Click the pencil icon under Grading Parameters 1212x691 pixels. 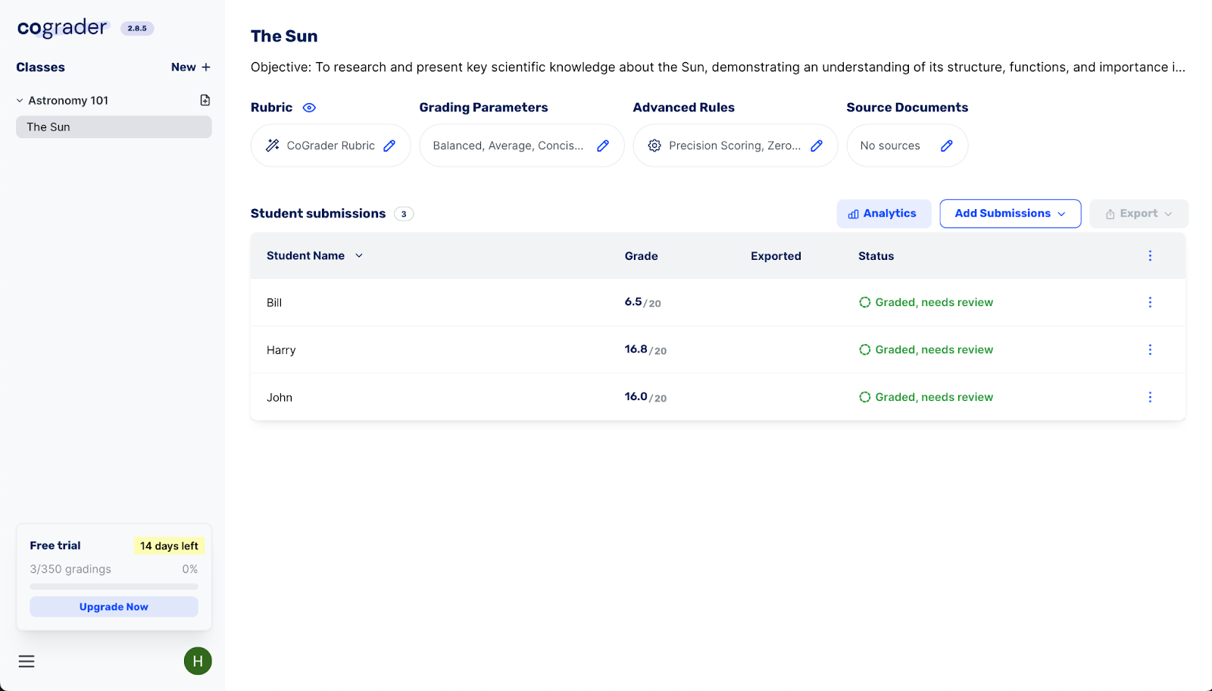pos(603,145)
